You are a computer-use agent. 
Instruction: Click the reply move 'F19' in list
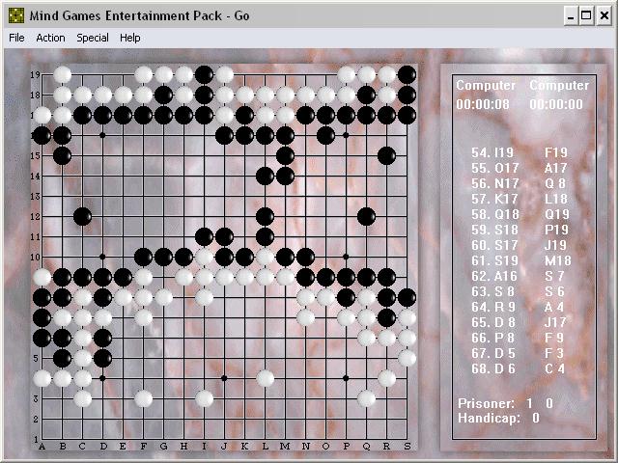tap(556, 152)
